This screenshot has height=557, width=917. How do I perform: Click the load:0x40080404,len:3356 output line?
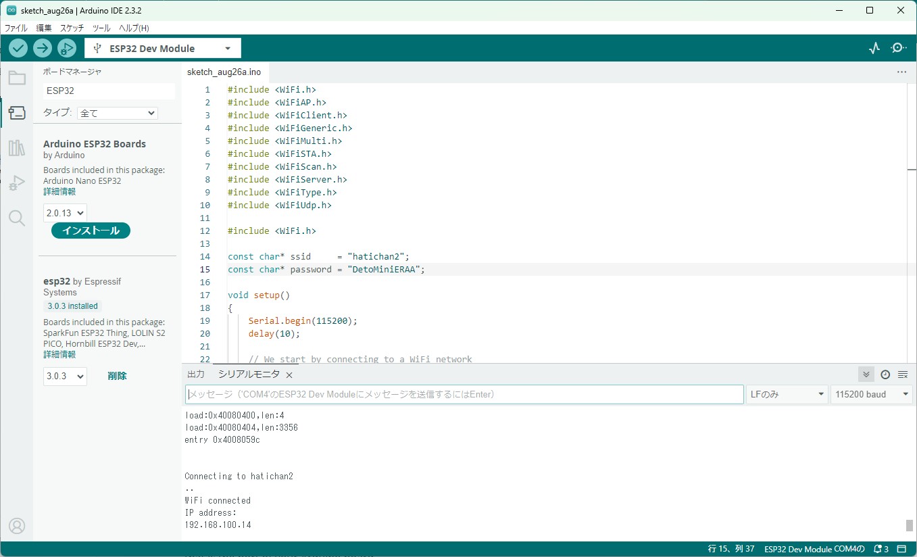pyautogui.click(x=241, y=427)
